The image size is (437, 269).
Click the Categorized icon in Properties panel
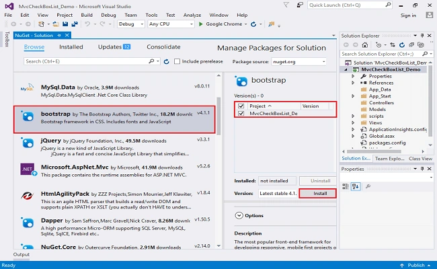coord(346,186)
